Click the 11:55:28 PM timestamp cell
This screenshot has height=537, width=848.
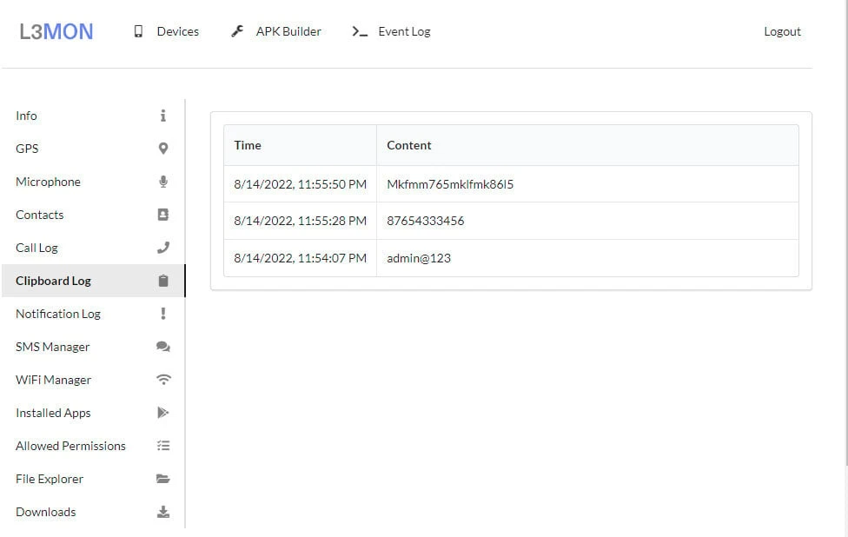[300, 221]
